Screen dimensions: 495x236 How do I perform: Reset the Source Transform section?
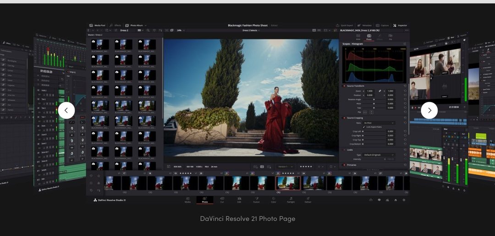click(x=405, y=86)
